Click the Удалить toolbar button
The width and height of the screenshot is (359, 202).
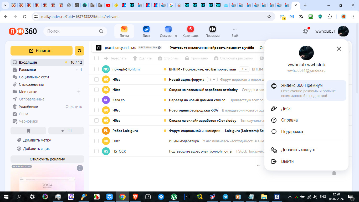pyautogui.click(x=142, y=58)
